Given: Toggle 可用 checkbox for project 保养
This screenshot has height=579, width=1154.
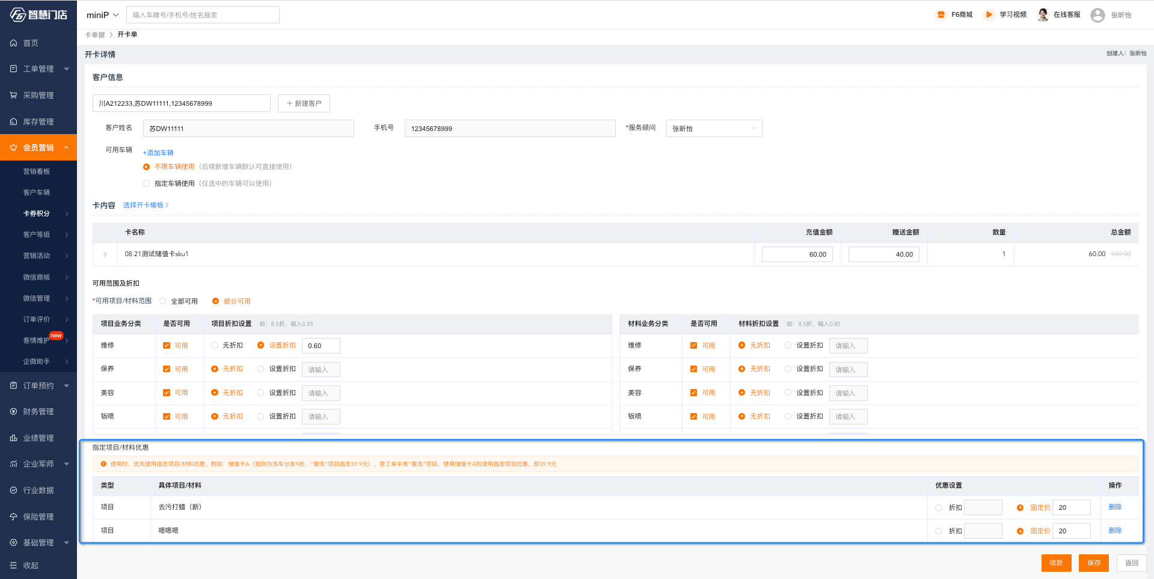Looking at the screenshot, I should 167,369.
